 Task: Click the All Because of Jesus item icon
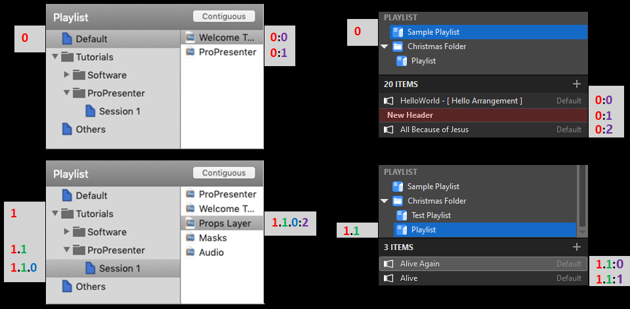point(389,130)
